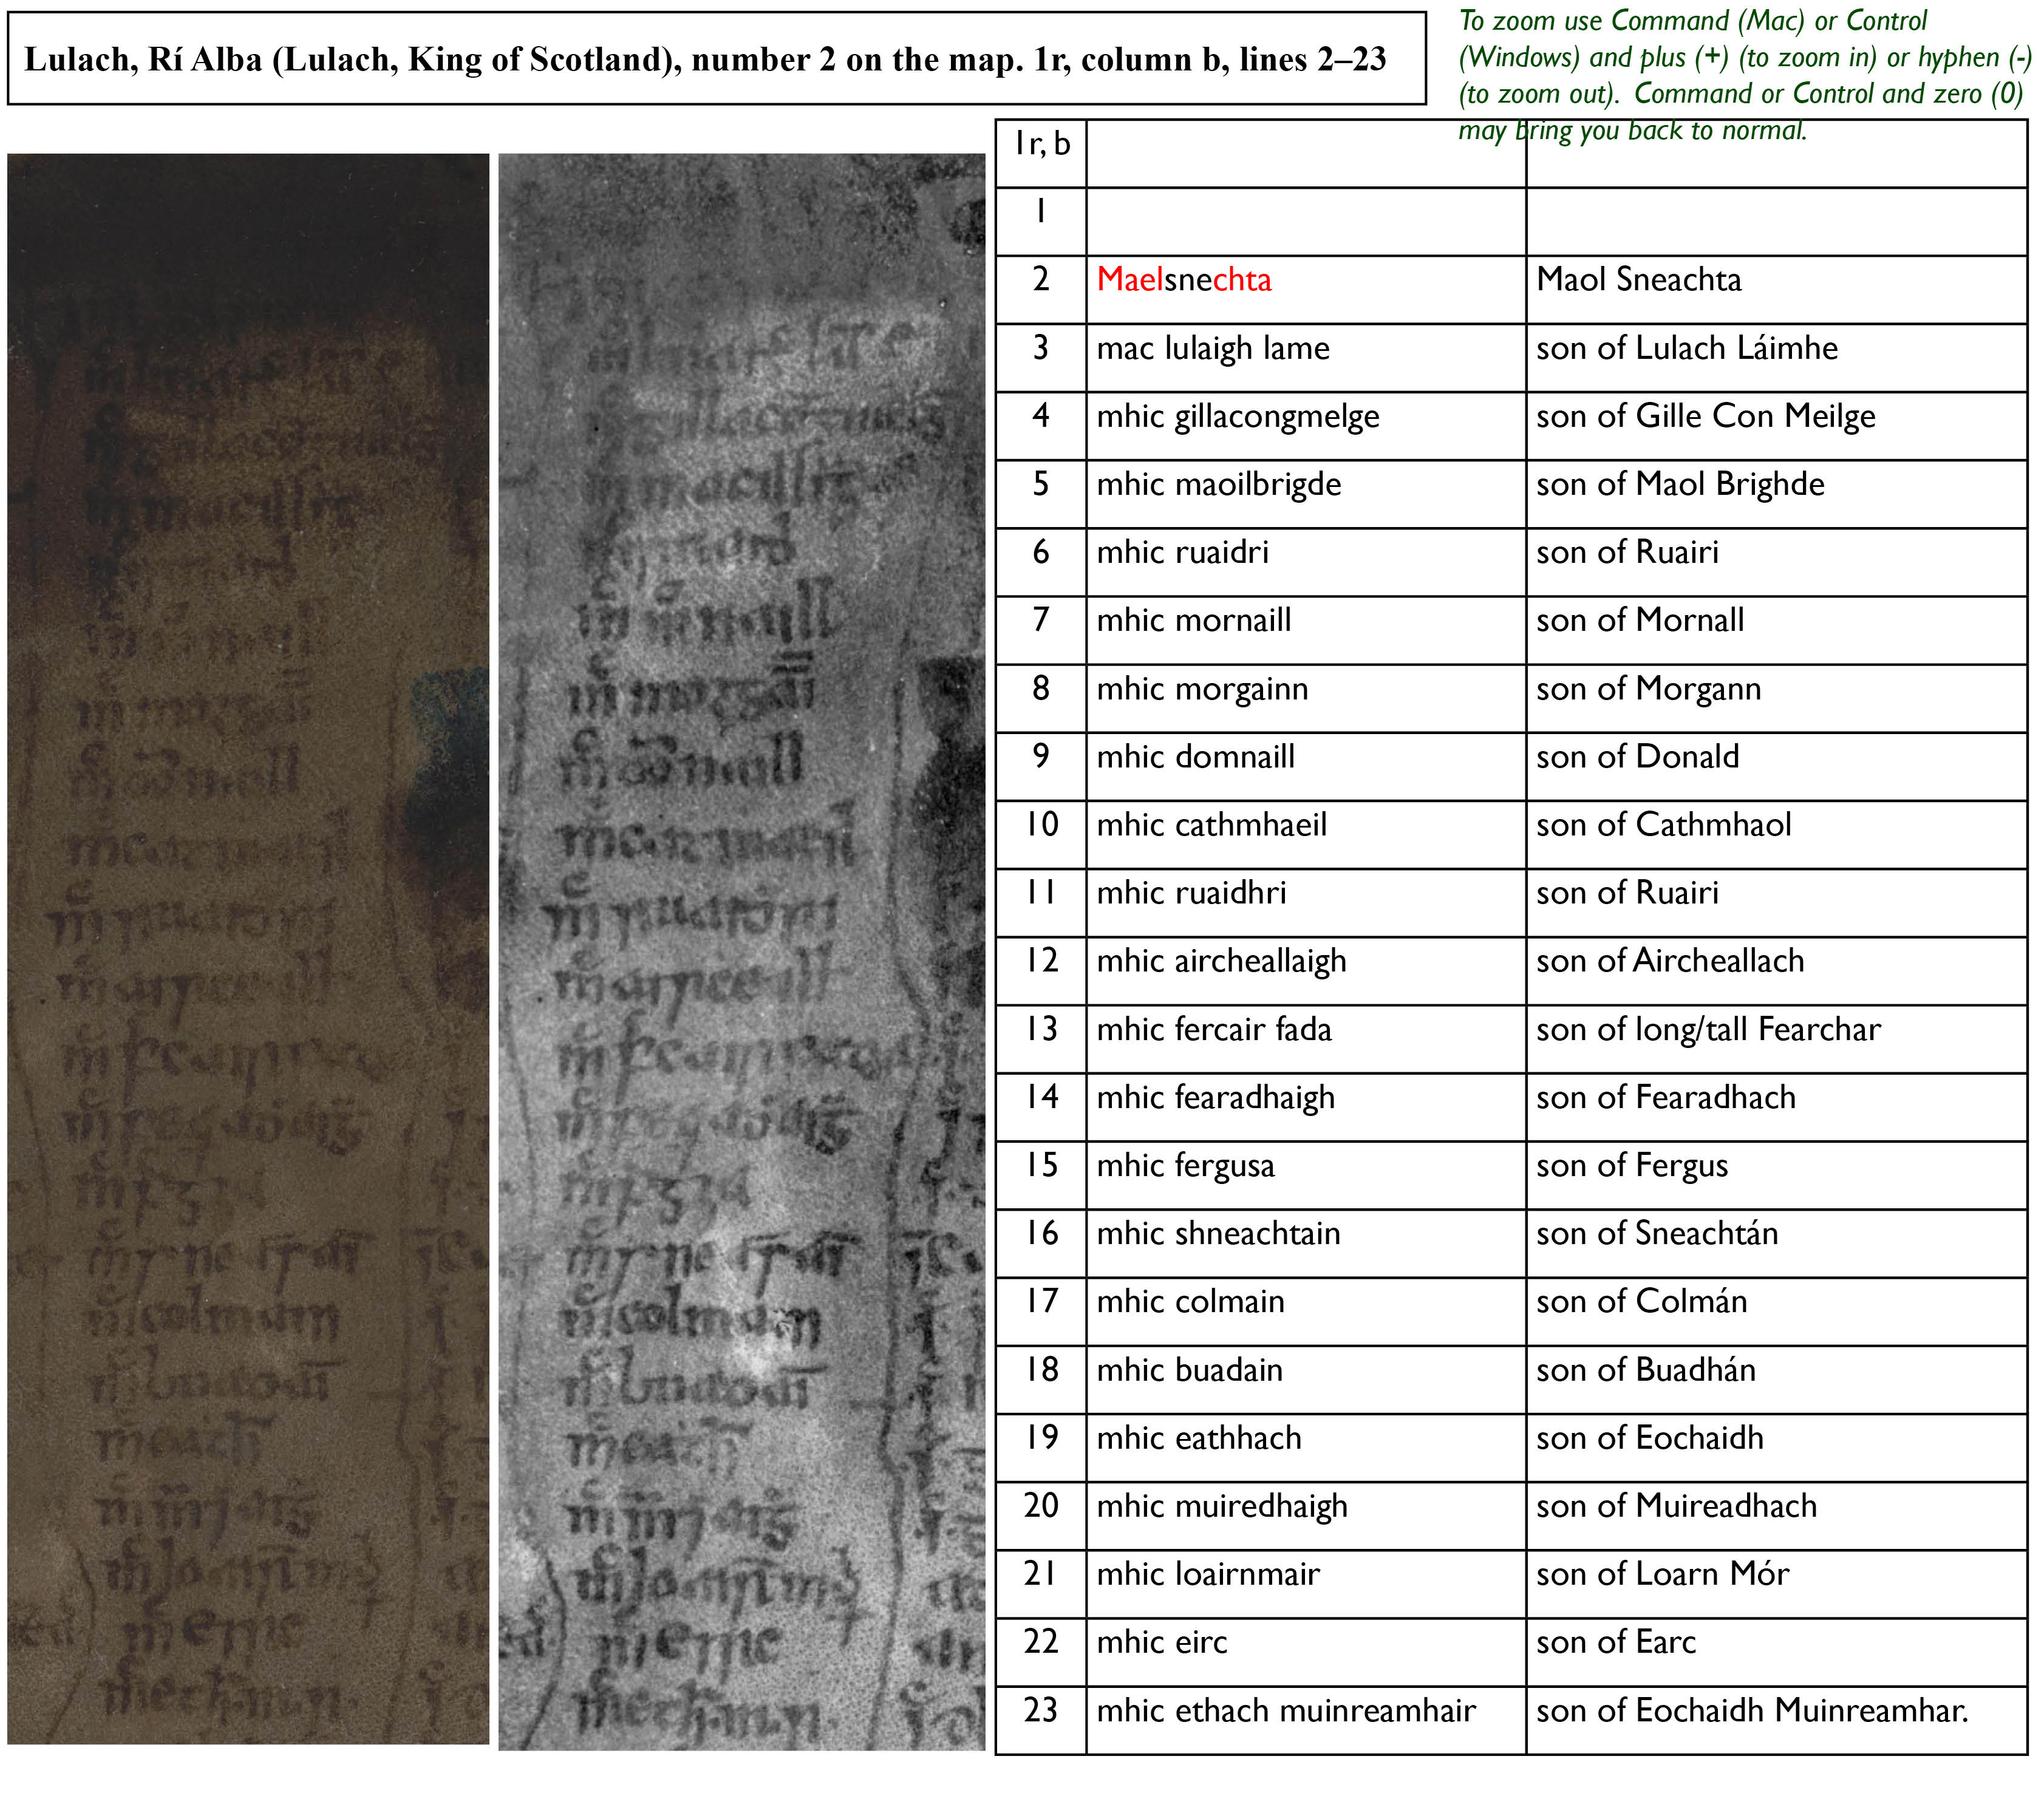This screenshot has height=1793, width=2044.
Task: Select the 'Maol Sneachta' cell
Action: 1777,289
